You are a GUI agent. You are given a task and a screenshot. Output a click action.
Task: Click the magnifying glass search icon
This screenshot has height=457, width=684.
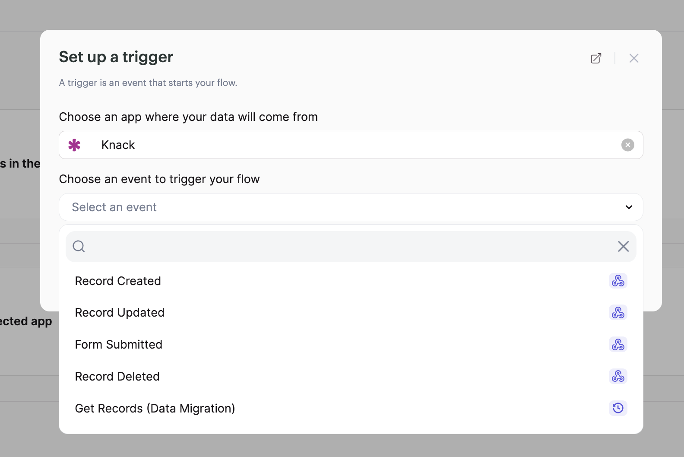(79, 247)
